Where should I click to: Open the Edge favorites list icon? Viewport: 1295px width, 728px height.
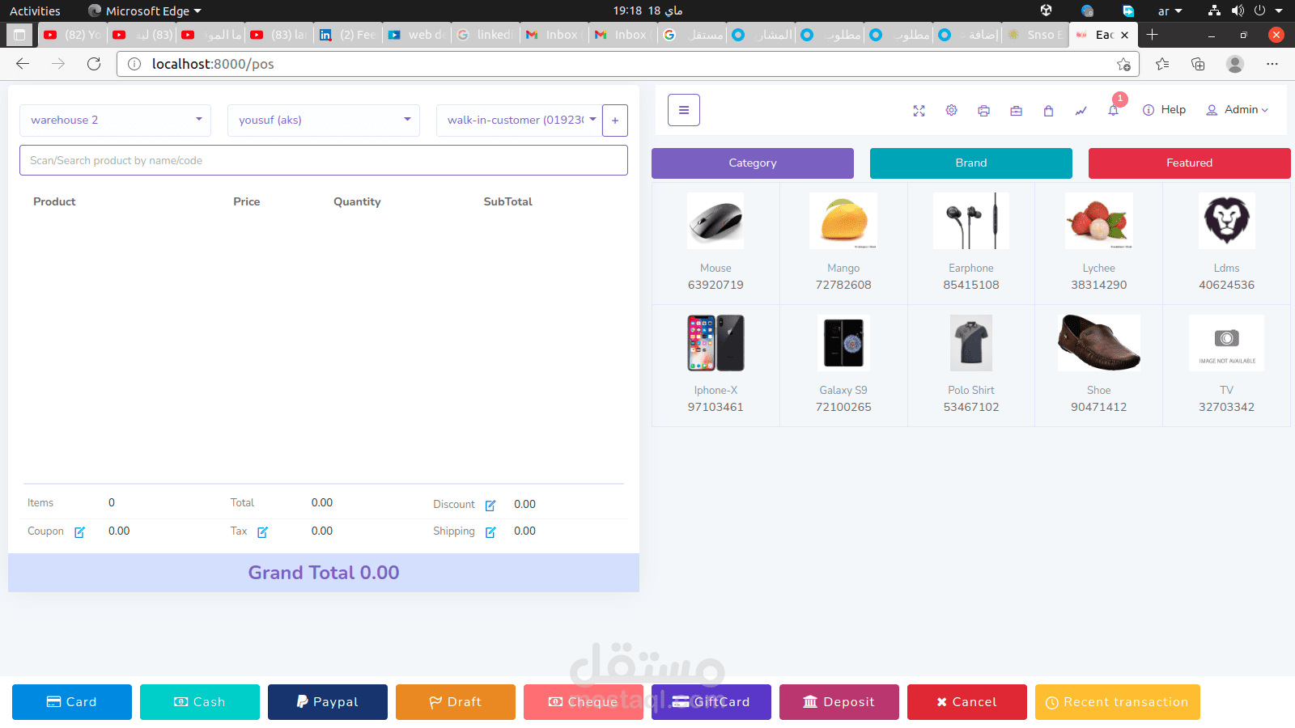(1162, 64)
